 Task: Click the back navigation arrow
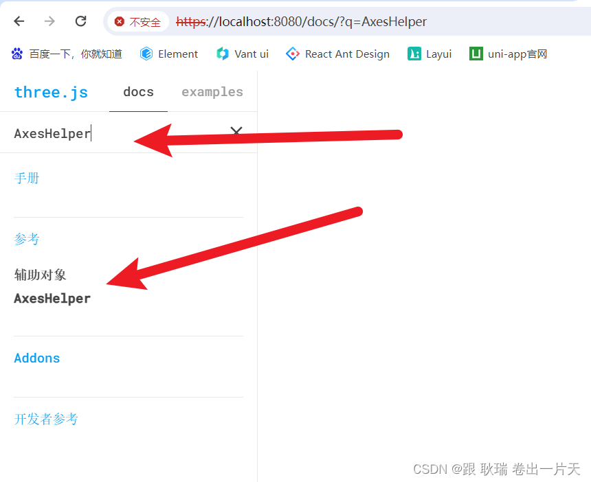[19, 21]
